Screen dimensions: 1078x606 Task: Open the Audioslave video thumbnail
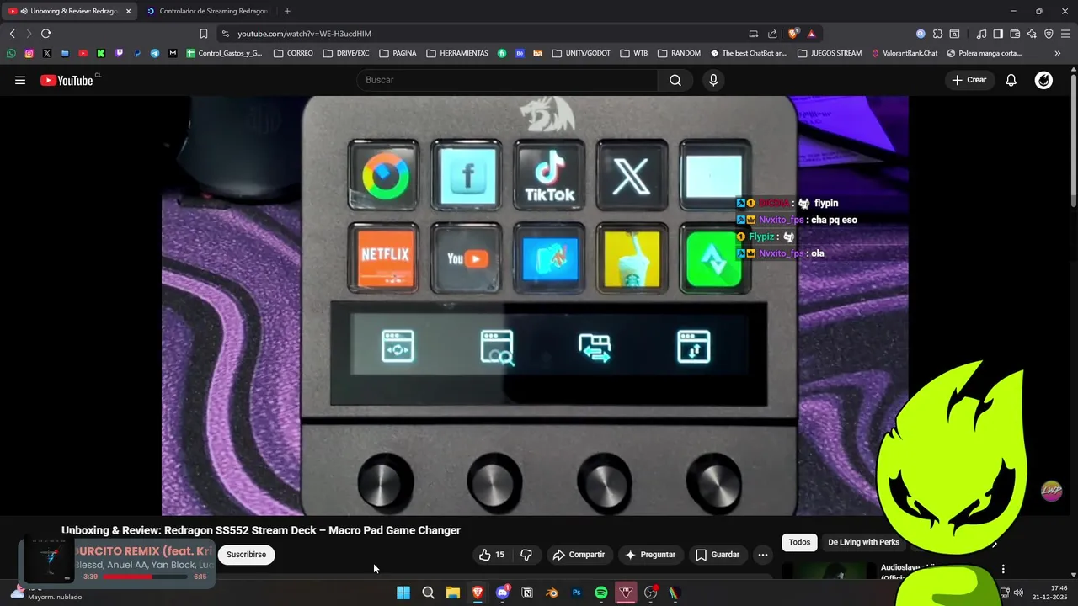click(x=830, y=571)
